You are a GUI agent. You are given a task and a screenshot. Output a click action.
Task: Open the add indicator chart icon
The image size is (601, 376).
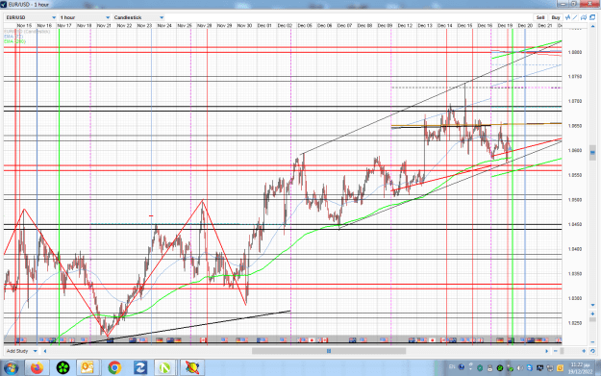(x=567, y=17)
